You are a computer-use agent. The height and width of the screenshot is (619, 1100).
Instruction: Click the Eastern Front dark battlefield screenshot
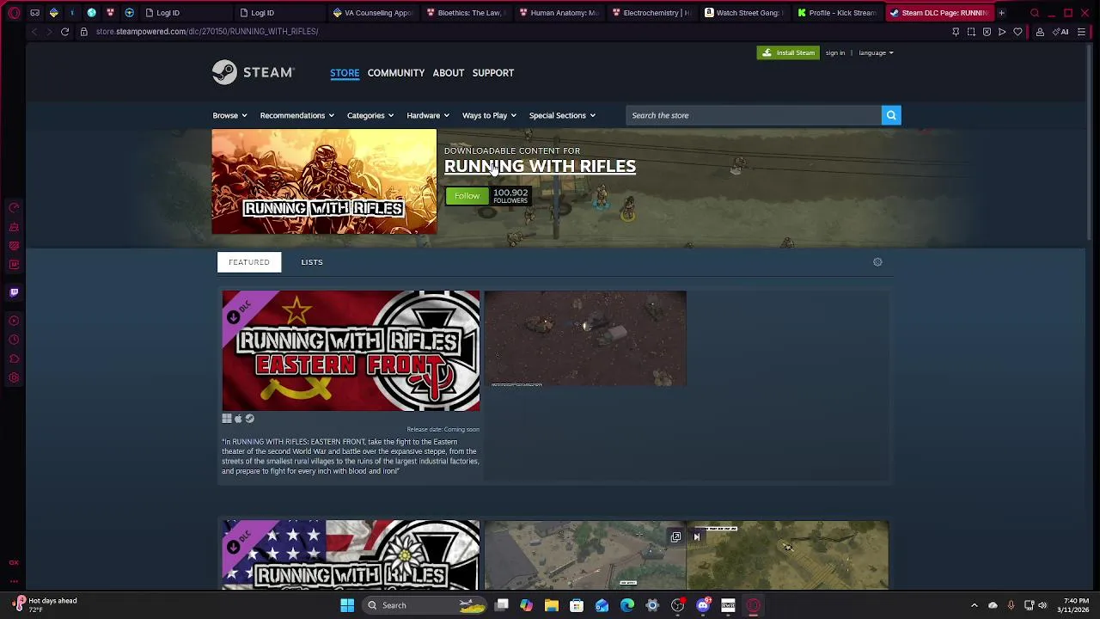coord(585,339)
